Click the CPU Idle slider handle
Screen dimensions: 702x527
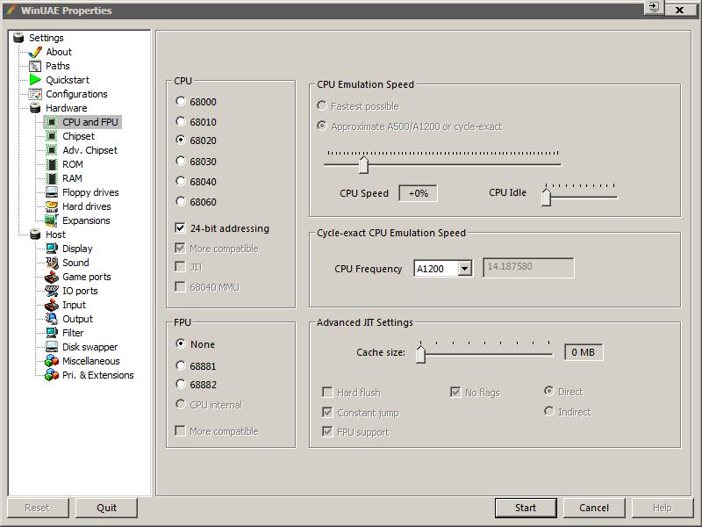[x=546, y=197]
